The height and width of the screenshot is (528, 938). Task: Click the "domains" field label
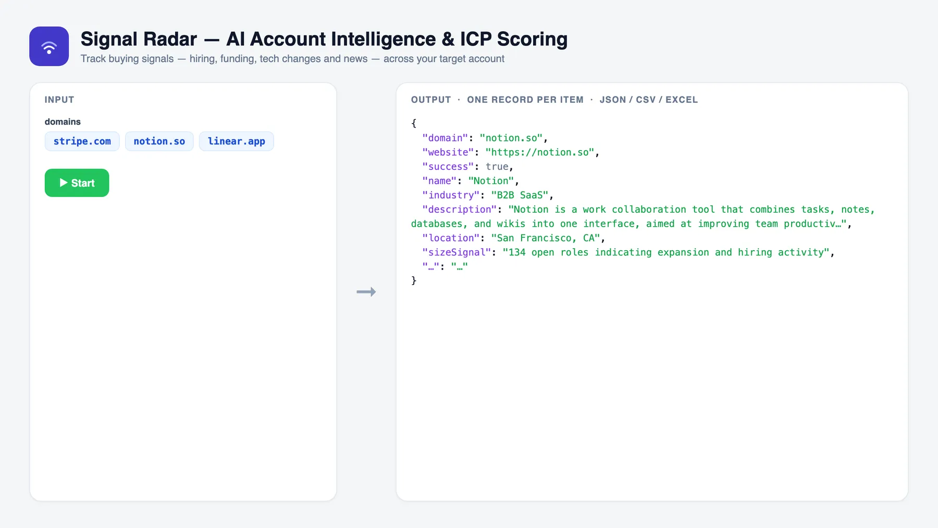[x=63, y=121]
